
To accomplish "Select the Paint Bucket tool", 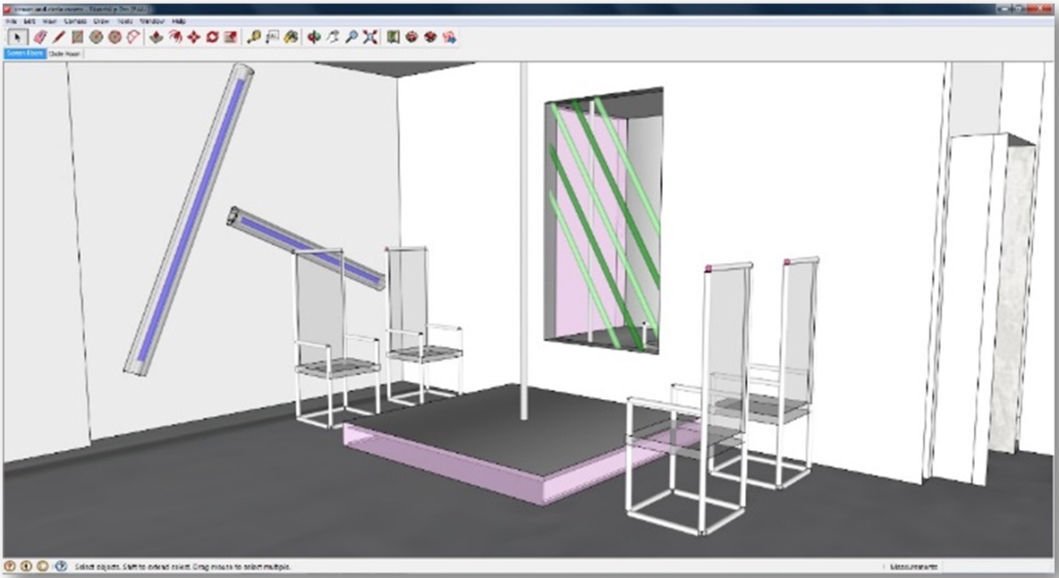I will coord(291,38).
